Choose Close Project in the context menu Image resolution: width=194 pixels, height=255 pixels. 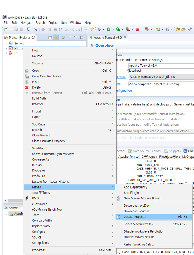coord(70,135)
